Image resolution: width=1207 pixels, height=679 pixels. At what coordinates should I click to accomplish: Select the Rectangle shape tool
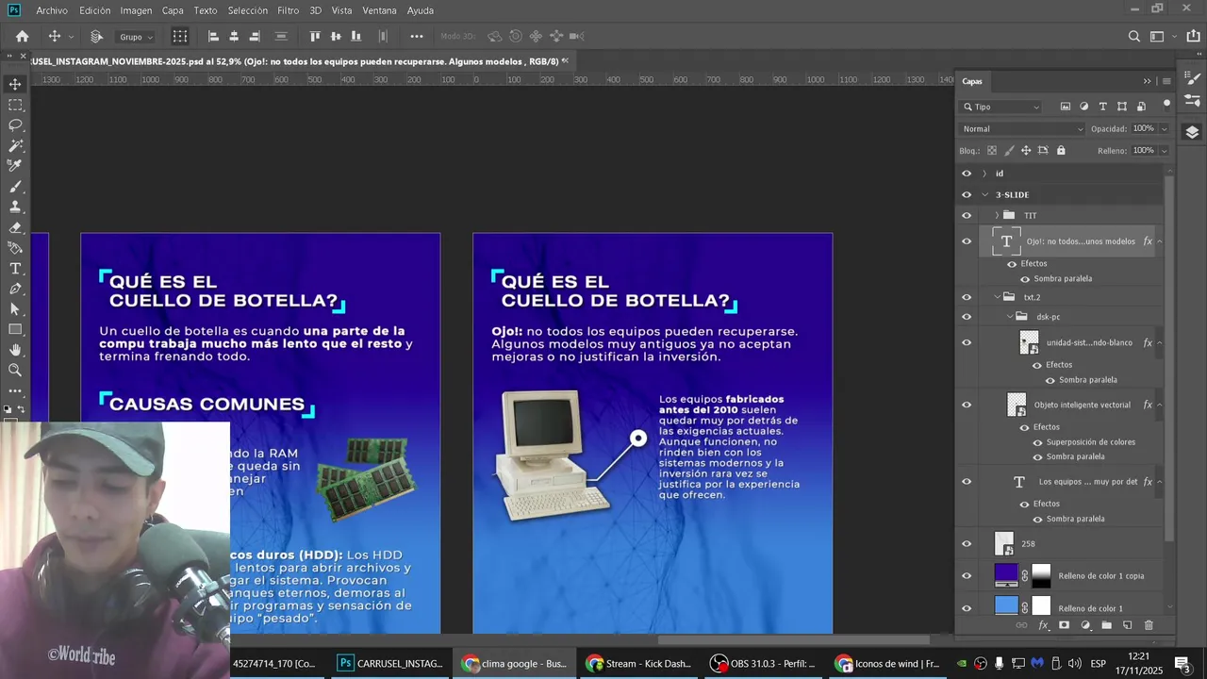pyautogui.click(x=15, y=330)
